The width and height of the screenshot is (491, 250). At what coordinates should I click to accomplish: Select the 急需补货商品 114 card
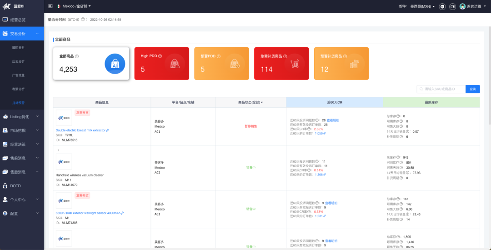[x=281, y=64]
